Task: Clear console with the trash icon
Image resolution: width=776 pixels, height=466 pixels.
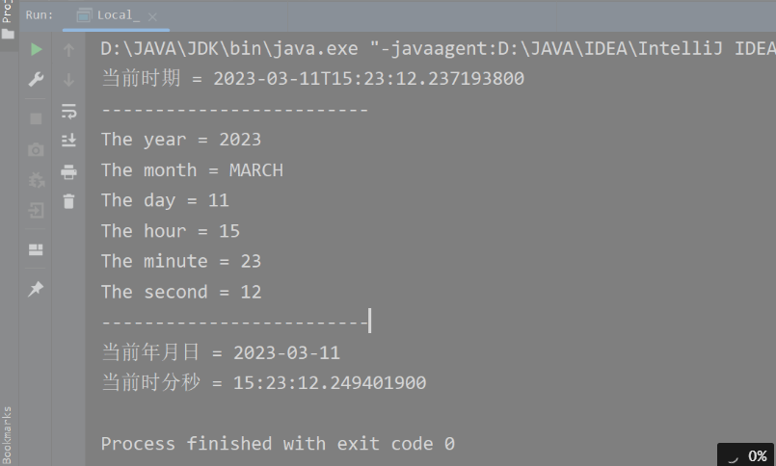Action: pos(68,201)
